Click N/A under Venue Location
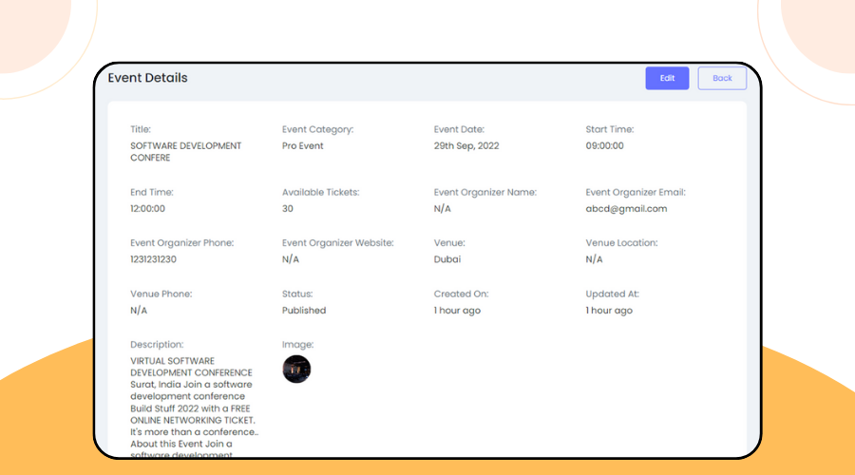The image size is (855, 475). tap(594, 259)
